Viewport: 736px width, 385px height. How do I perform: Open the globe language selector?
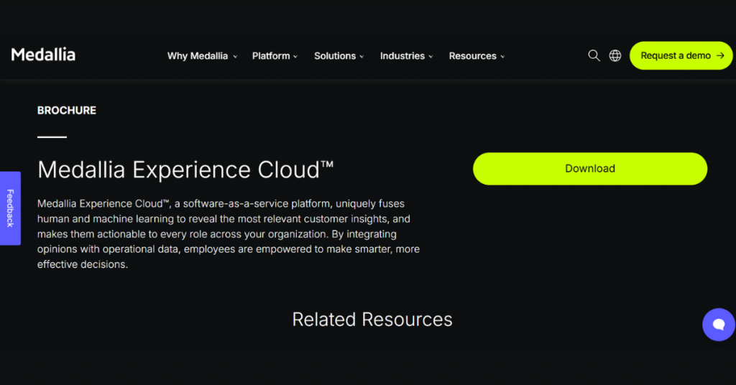[x=615, y=56]
